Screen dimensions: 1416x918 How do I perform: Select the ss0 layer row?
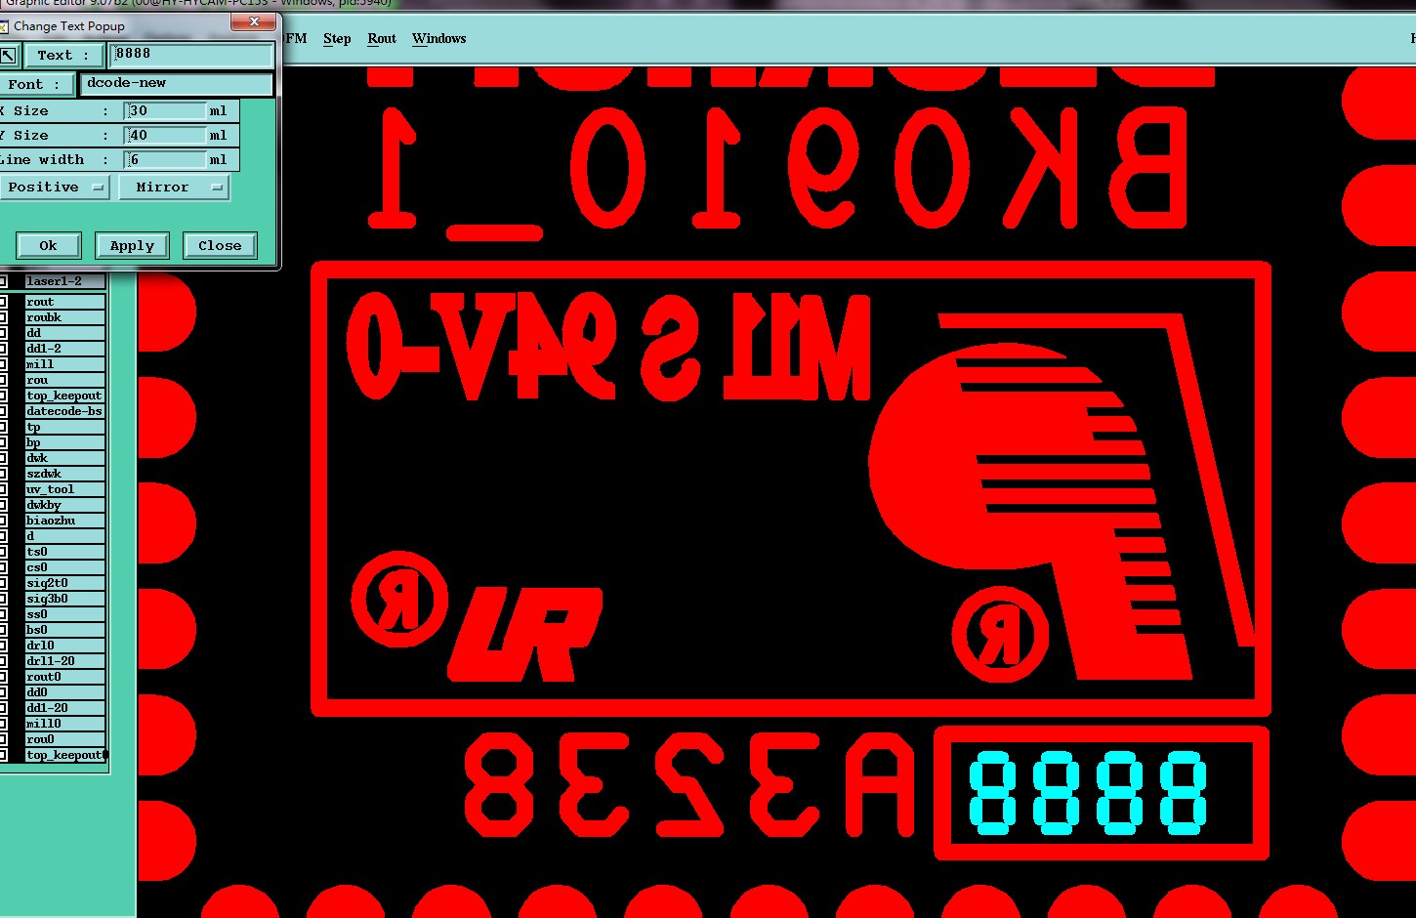[x=64, y=614]
